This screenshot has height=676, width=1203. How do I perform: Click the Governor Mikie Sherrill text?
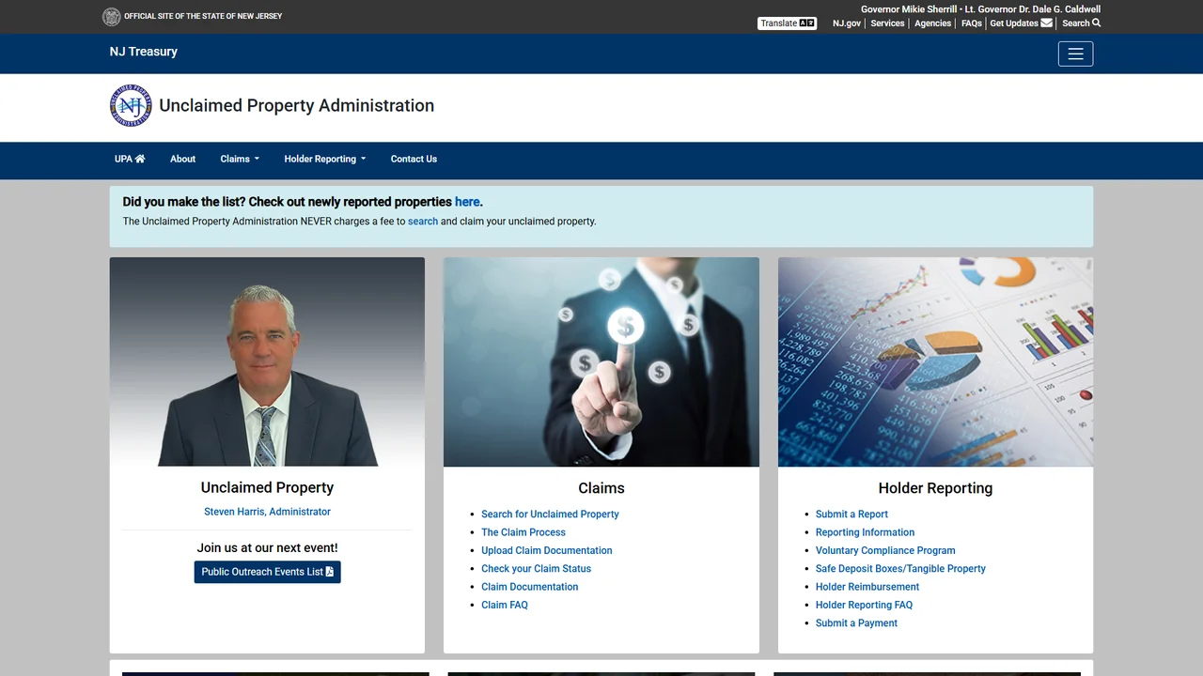click(909, 9)
